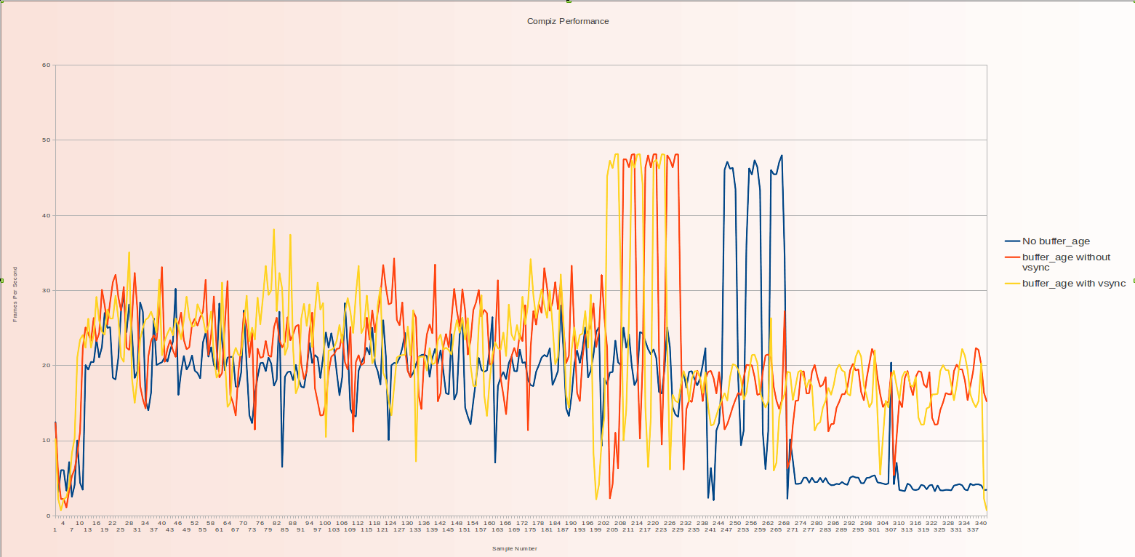Select the 'Frames Per Second' axis title

pyautogui.click(x=15, y=294)
